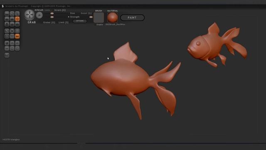266x150 pixels.
Task: Click the Size label
Action: click(x=72, y=13)
